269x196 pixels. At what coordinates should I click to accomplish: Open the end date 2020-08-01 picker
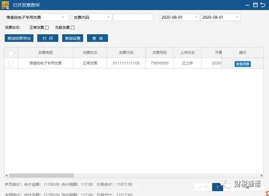click(x=221, y=17)
